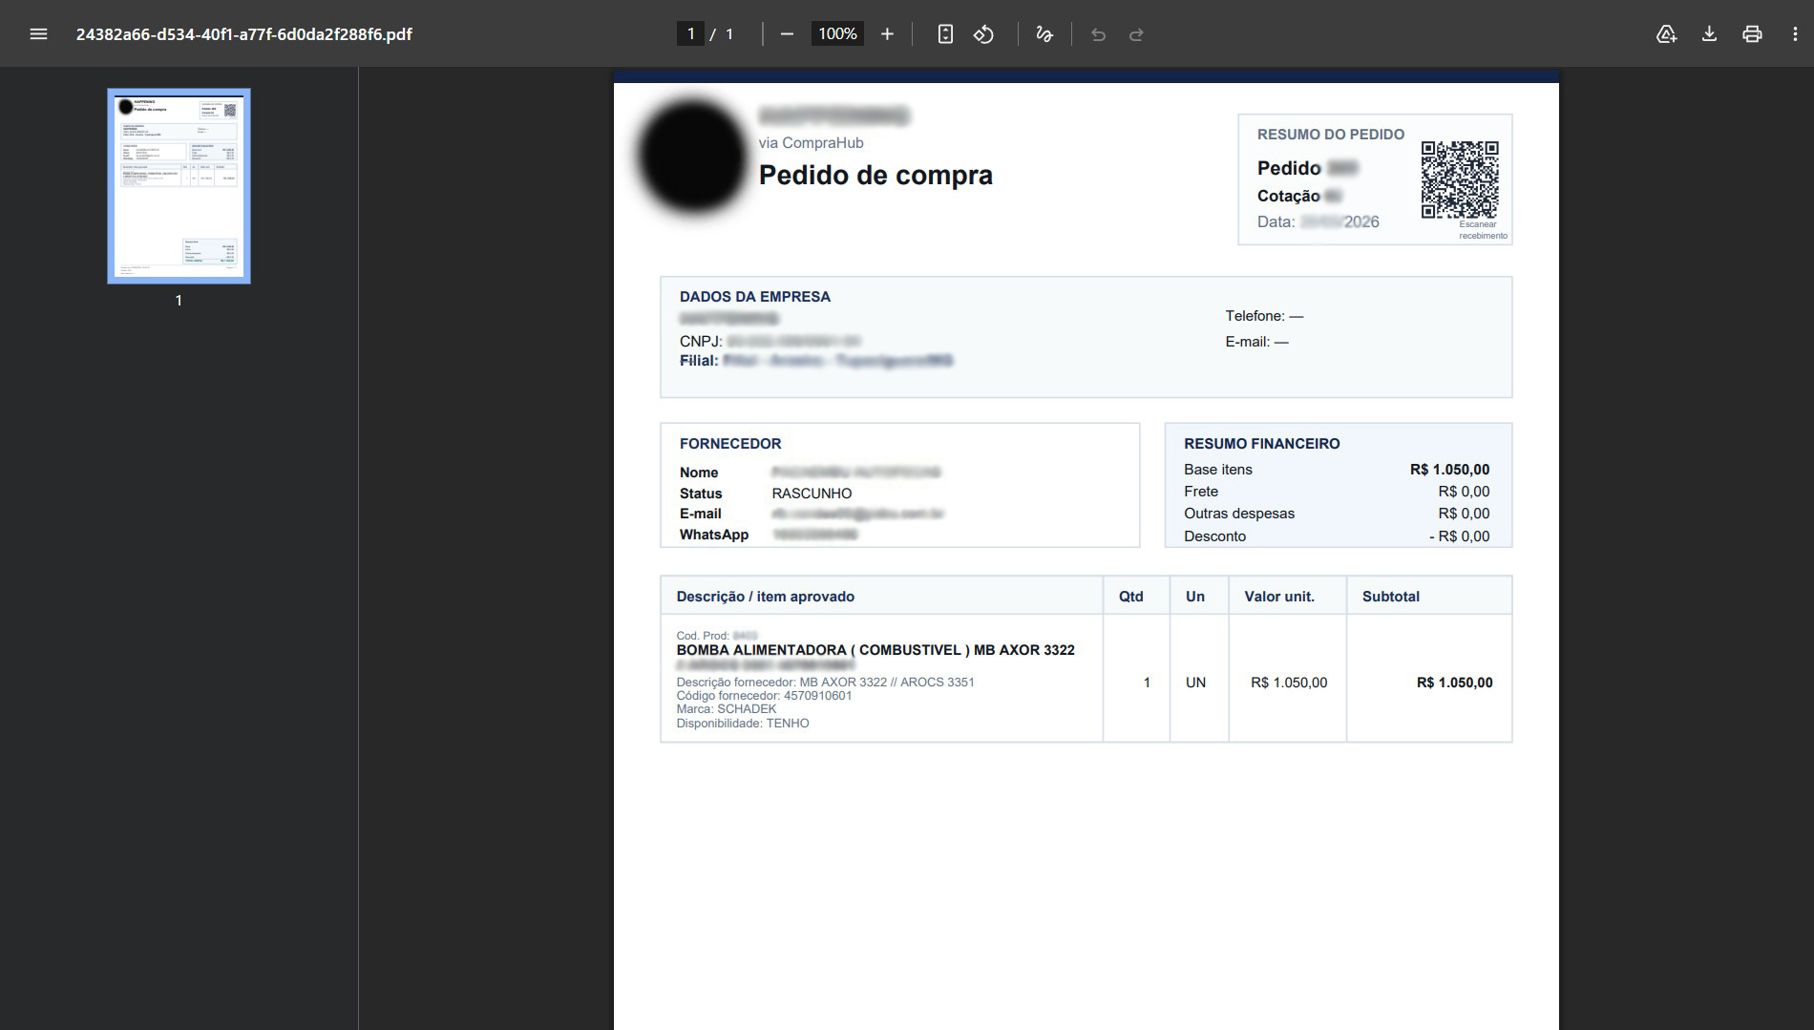Click the 'RASCUNHO' status value
The width and height of the screenshot is (1814, 1030).
[x=812, y=494]
